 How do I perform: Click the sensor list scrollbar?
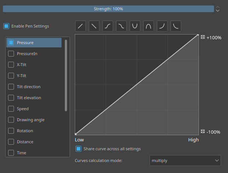coord(66,75)
